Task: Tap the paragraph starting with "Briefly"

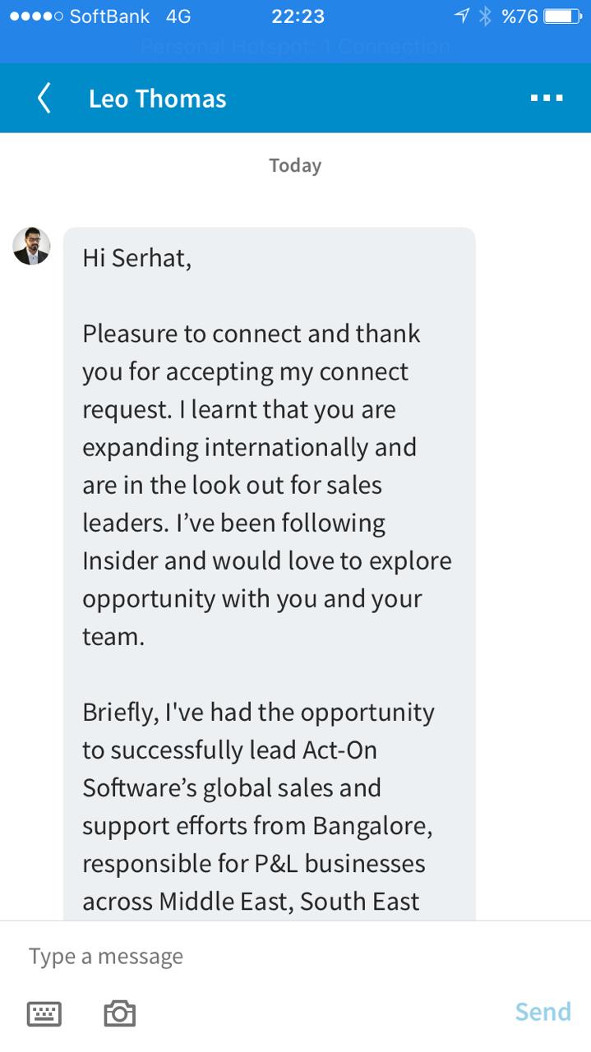Action: [x=258, y=805]
